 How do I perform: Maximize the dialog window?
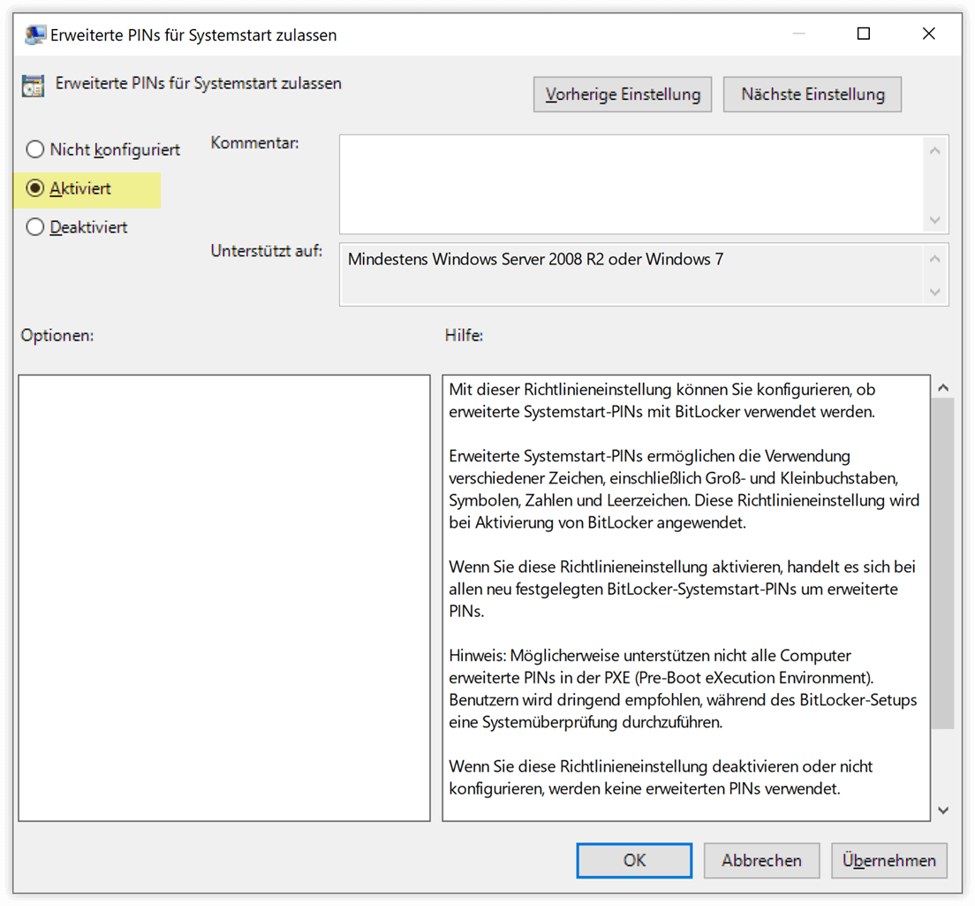point(863,34)
